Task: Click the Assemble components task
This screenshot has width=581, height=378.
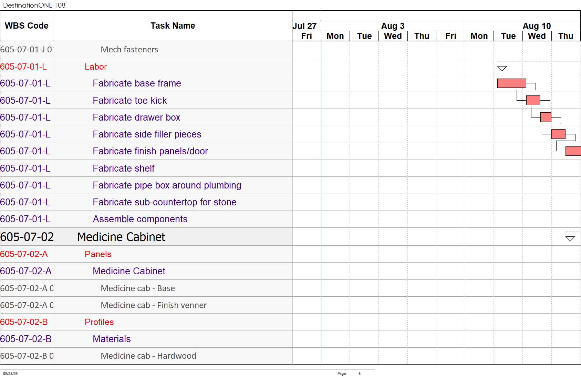Action: [x=140, y=219]
